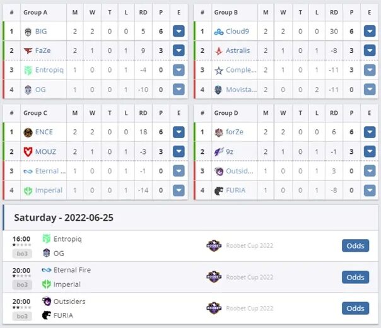Click the Cloud9 logo in Group B
Screen dimensions: 381x328
coord(219,32)
